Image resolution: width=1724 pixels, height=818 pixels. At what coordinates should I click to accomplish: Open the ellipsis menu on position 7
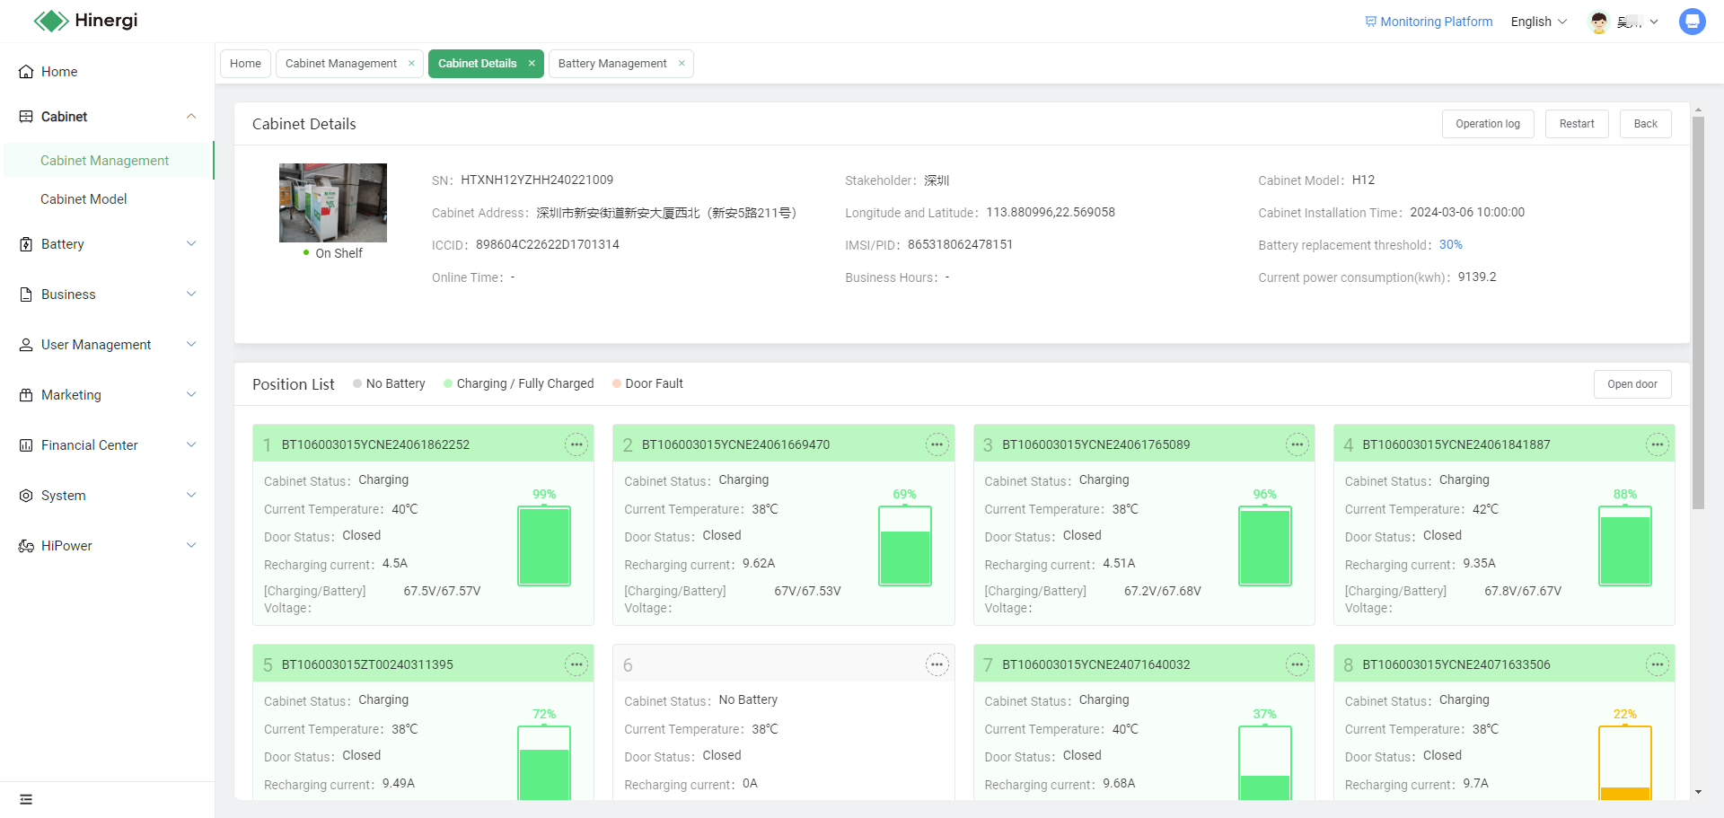(x=1297, y=664)
